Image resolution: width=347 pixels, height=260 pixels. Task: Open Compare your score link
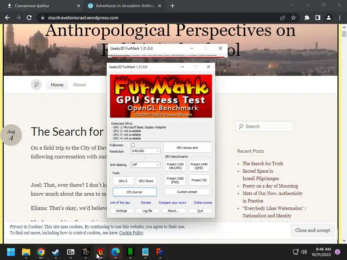pyautogui.click(x=172, y=202)
